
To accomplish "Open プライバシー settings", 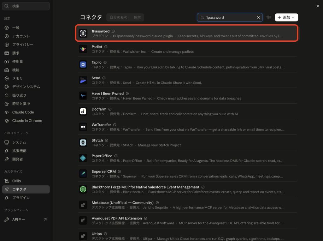I will coord(26,45).
